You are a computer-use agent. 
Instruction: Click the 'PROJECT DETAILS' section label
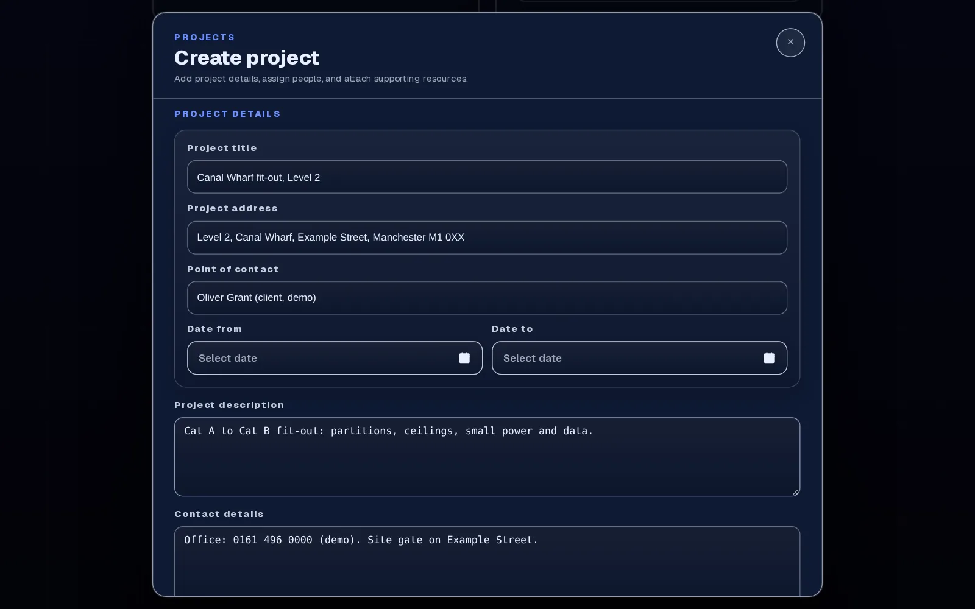(227, 114)
